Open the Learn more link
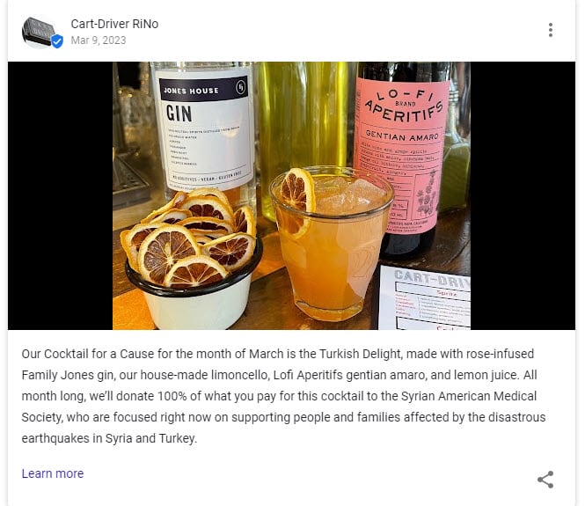Image resolution: width=585 pixels, height=506 pixels. pyautogui.click(x=53, y=473)
